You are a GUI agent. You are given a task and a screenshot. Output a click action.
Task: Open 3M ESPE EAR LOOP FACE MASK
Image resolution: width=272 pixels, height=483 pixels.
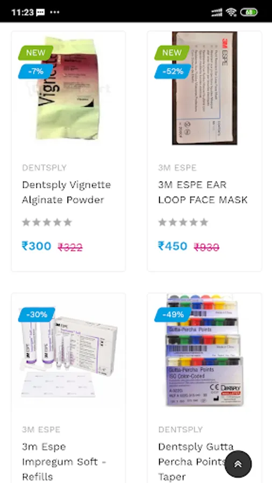[x=203, y=192]
